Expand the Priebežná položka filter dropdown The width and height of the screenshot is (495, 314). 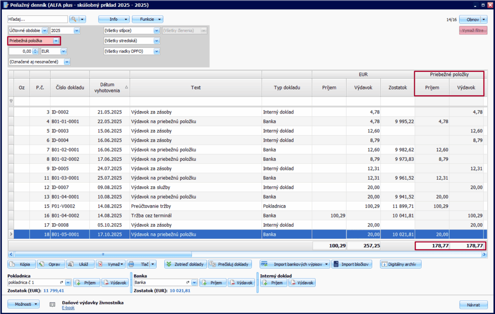click(x=56, y=41)
